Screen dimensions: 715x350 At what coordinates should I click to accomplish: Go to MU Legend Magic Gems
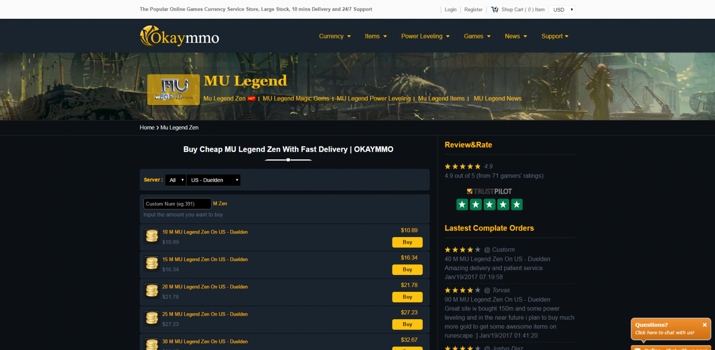[296, 98]
